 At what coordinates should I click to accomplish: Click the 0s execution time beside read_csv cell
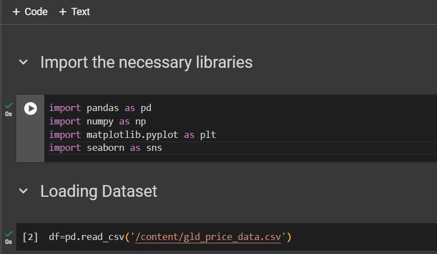coord(8,242)
